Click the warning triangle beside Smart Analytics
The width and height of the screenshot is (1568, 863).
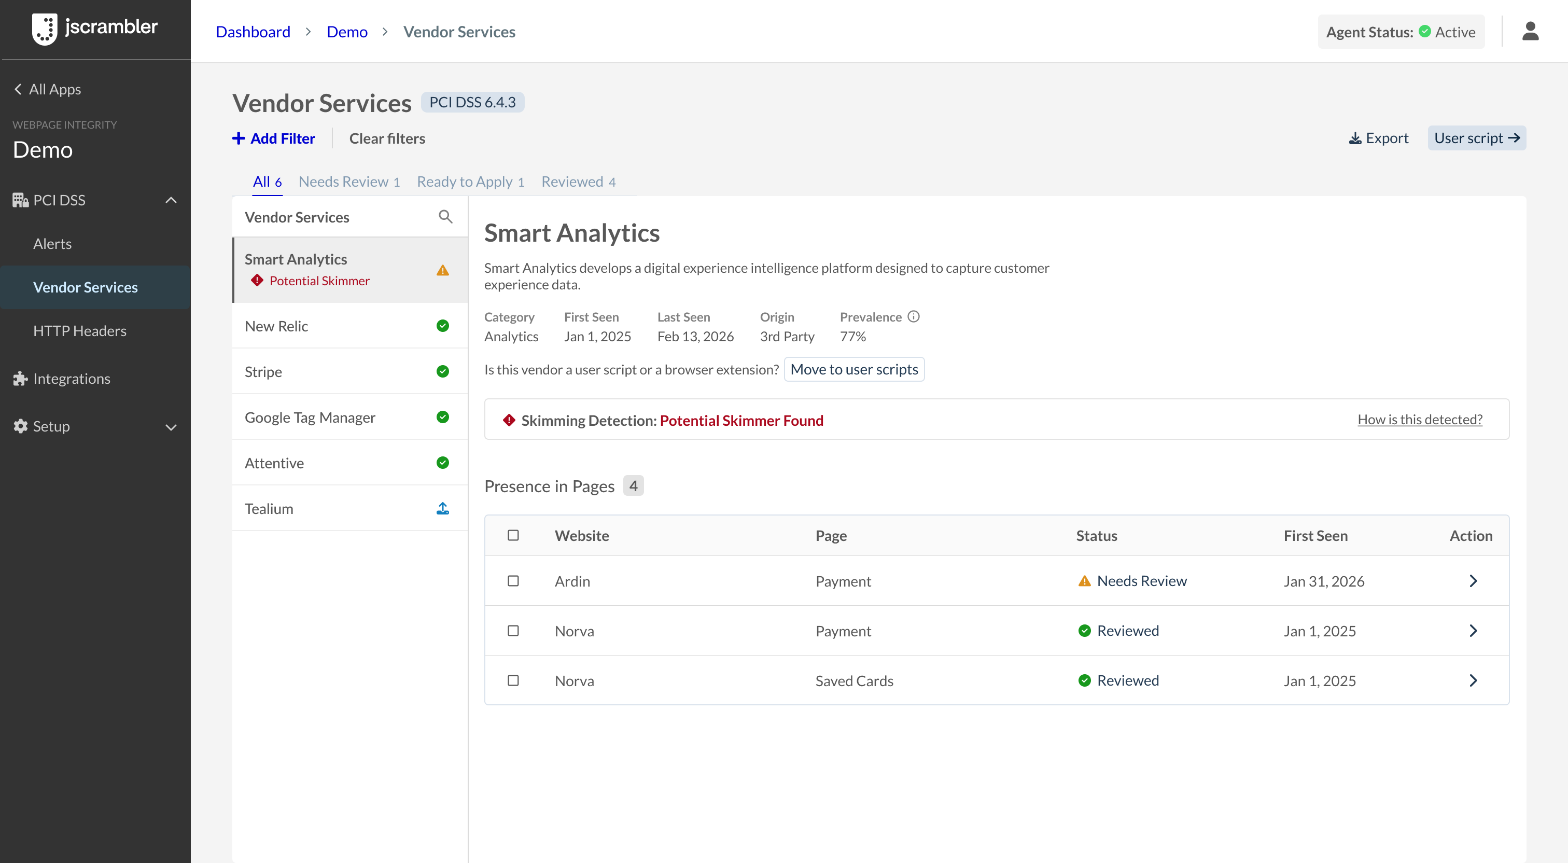pos(442,270)
